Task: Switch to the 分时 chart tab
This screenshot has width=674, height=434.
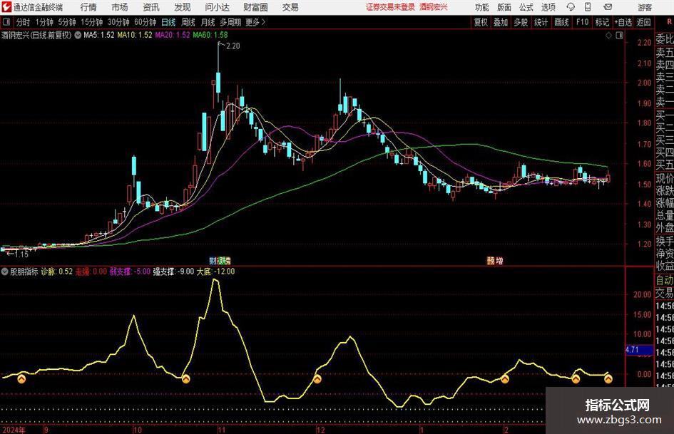Action: (x=23, y=21)
